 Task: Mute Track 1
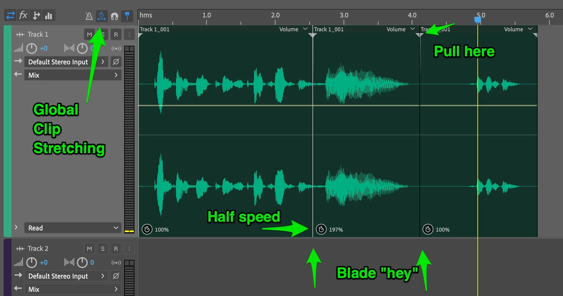pos(89,35)
